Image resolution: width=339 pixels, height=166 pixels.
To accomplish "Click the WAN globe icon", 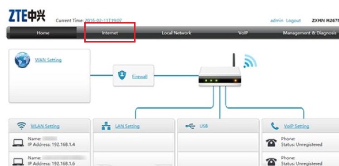I will tap(22, 60).
